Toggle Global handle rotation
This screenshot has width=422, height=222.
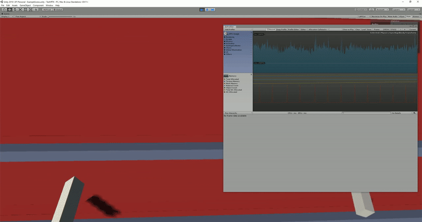pyautogui.click(x=57, y=9)
